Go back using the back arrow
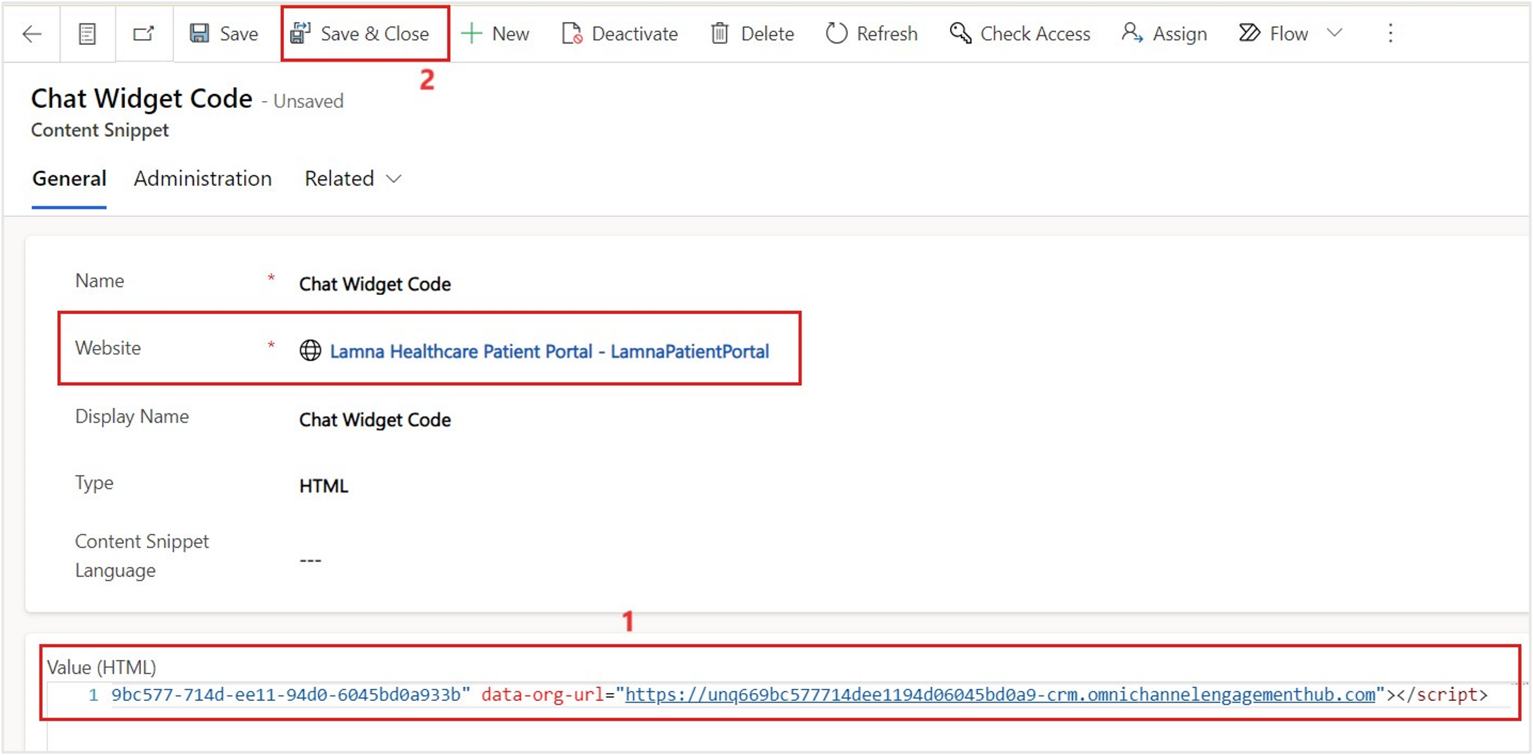 coord(32,34)
